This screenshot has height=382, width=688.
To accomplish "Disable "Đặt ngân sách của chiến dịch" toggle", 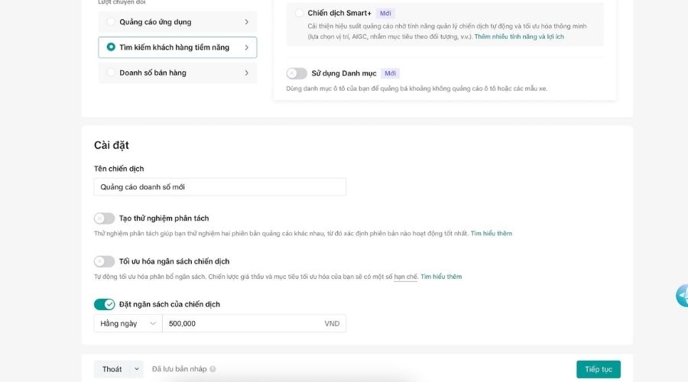I will pyautogui.click(x=104, y=304).
